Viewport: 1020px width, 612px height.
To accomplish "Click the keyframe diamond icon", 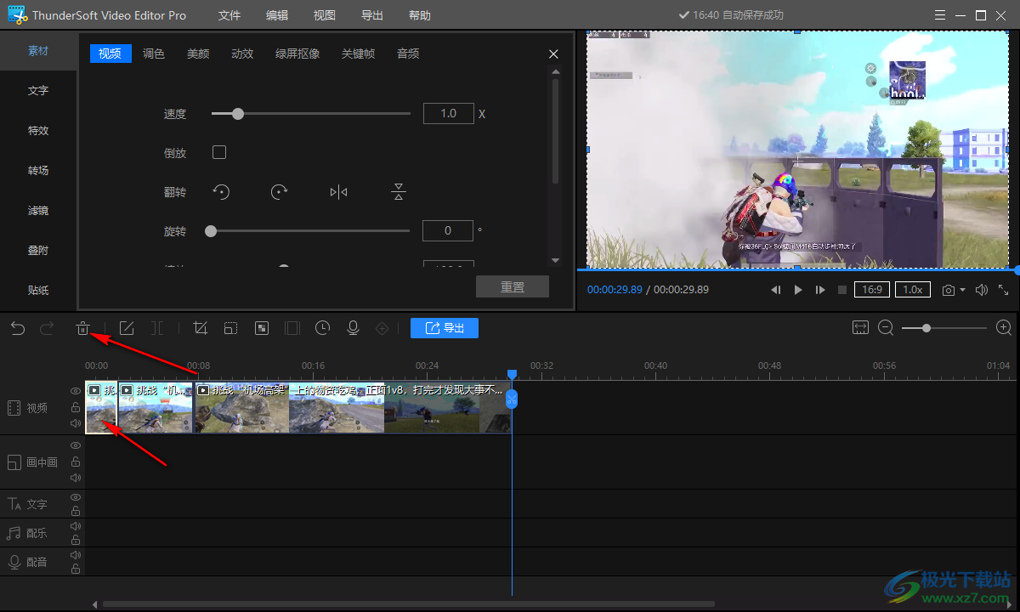I will click(x=382, y=328).
